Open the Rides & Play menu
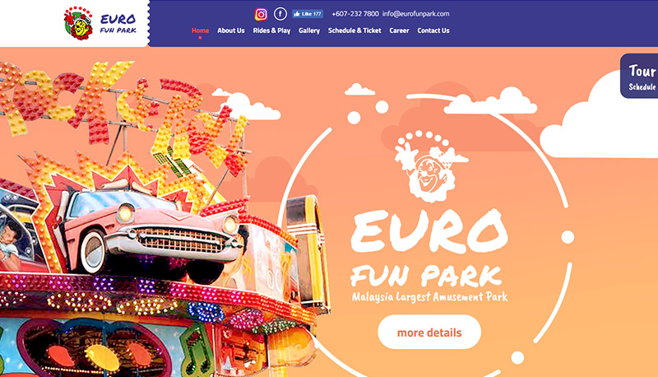This screenshot has height=377, width=658. tap(271, 30)
